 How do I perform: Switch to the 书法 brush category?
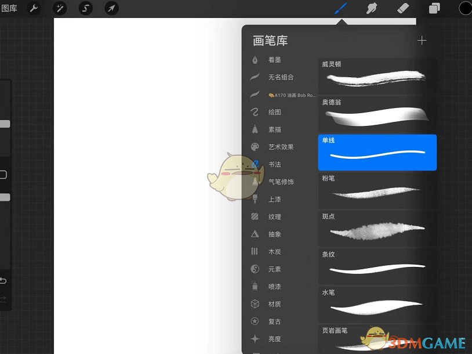(x=274, y=164)
